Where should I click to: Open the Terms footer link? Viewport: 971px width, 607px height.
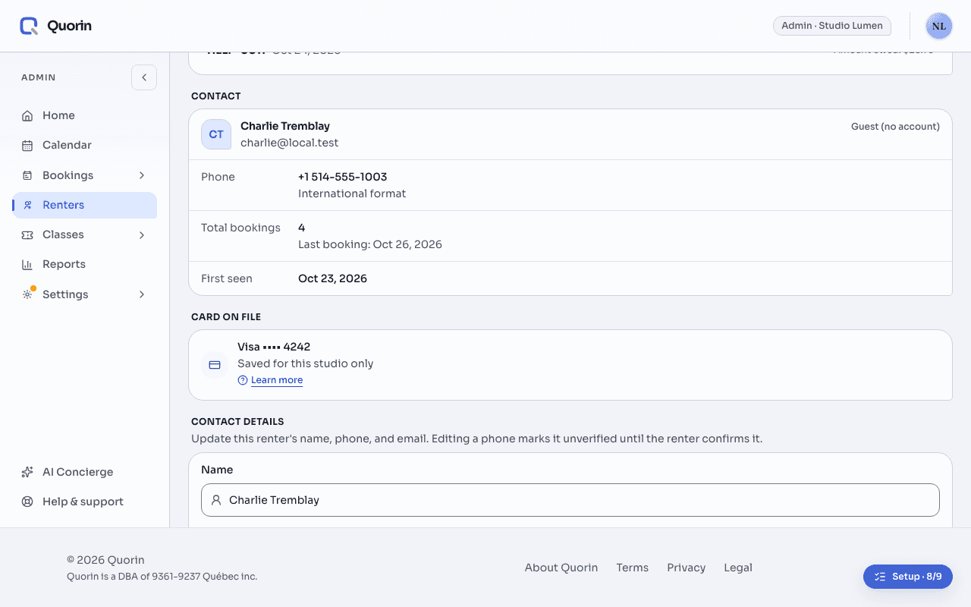pos(633,568)
